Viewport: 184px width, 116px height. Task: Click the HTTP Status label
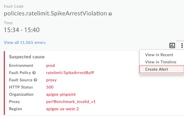point(21,87)
